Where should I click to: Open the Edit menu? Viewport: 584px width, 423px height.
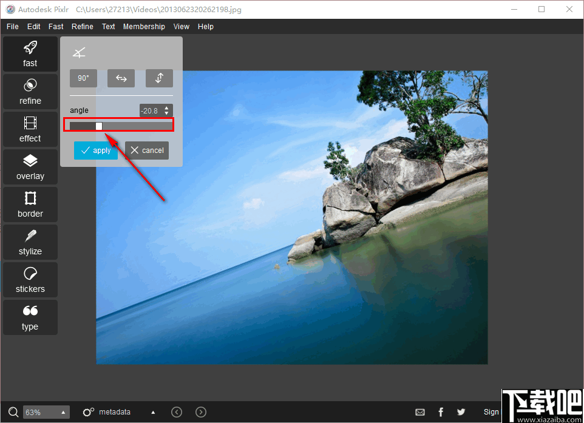(x=33, y=27)
